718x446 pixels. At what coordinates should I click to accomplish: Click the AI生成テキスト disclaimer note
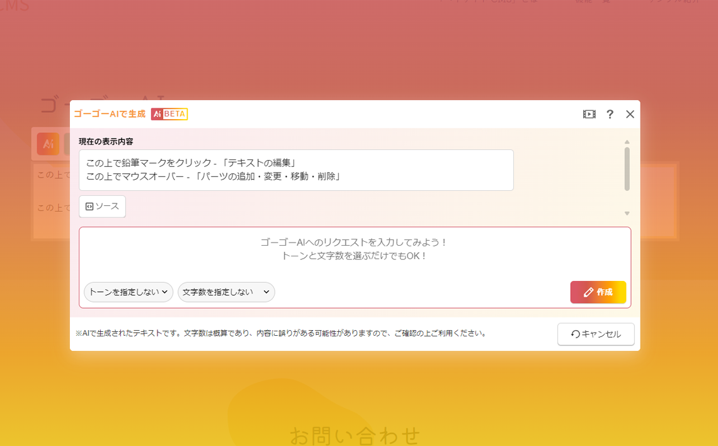(281, 333)
